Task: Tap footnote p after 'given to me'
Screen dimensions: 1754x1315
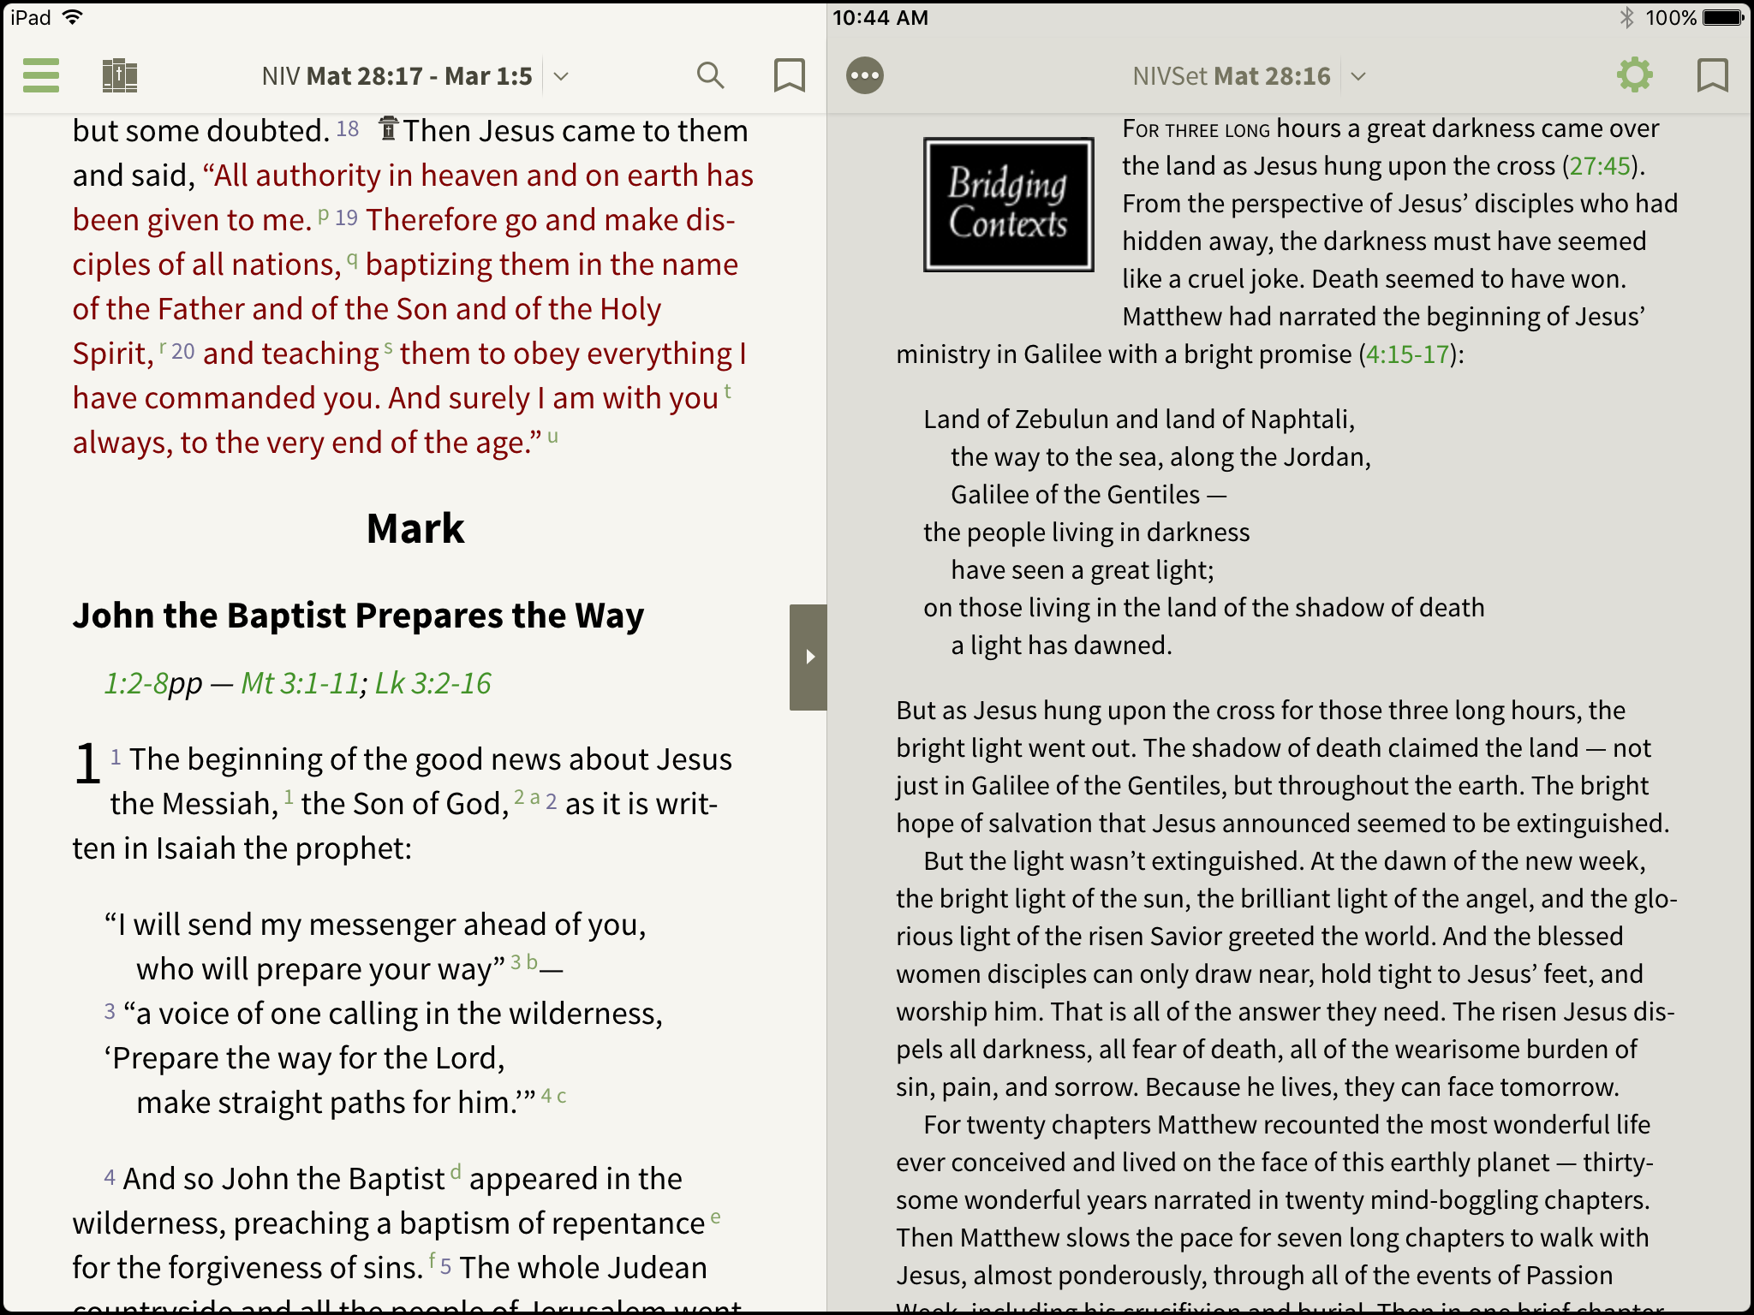Action: point(323,214)
